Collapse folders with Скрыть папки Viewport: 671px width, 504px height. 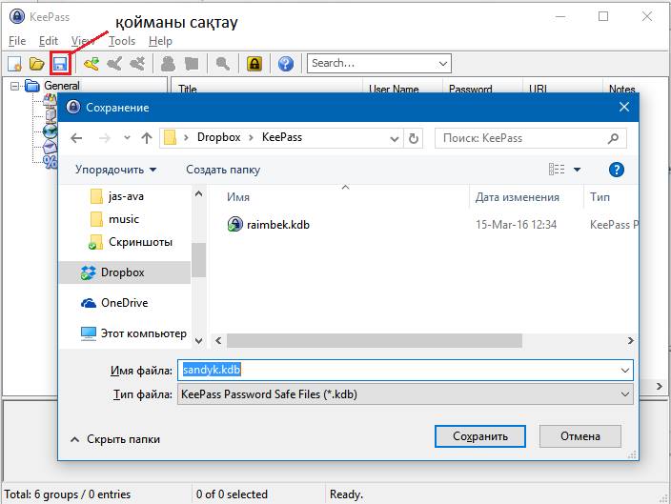114,439
